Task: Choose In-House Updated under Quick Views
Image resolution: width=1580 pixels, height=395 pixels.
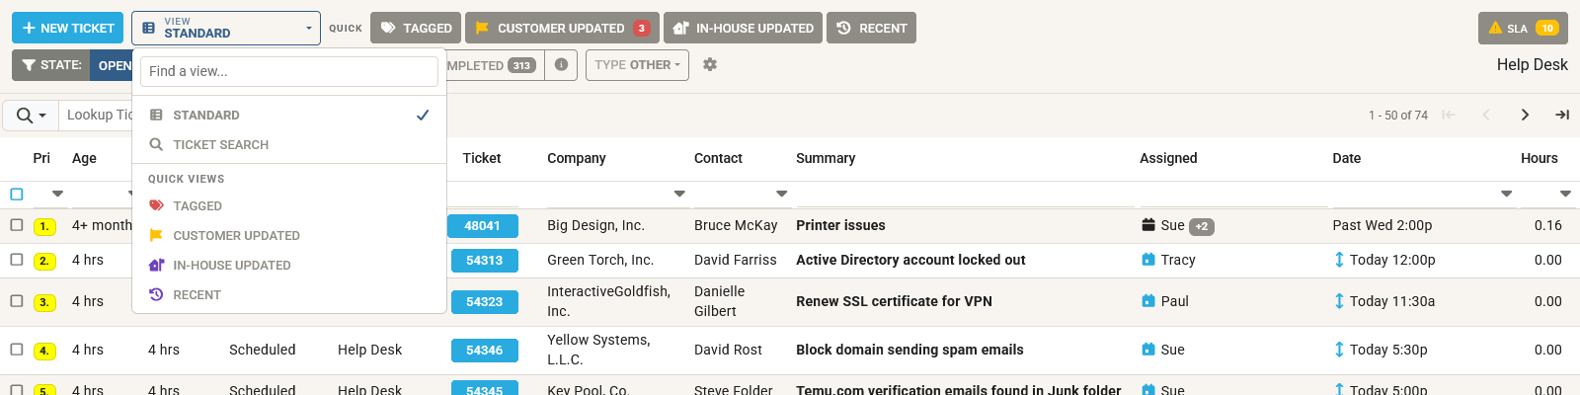Action: click(289, 265)
